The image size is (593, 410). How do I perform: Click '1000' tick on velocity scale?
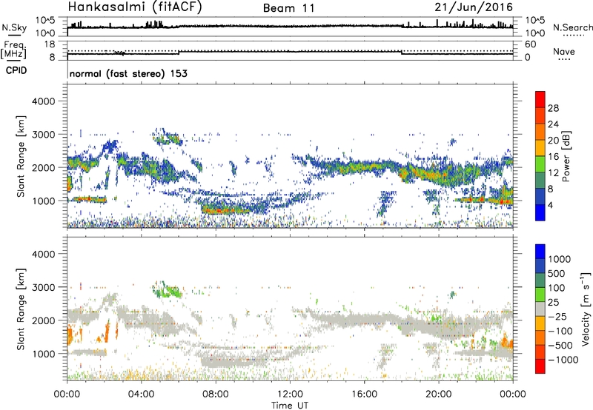coord(560,259)
